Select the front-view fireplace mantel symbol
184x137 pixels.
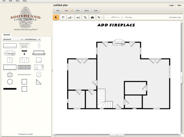click(24, 46)
